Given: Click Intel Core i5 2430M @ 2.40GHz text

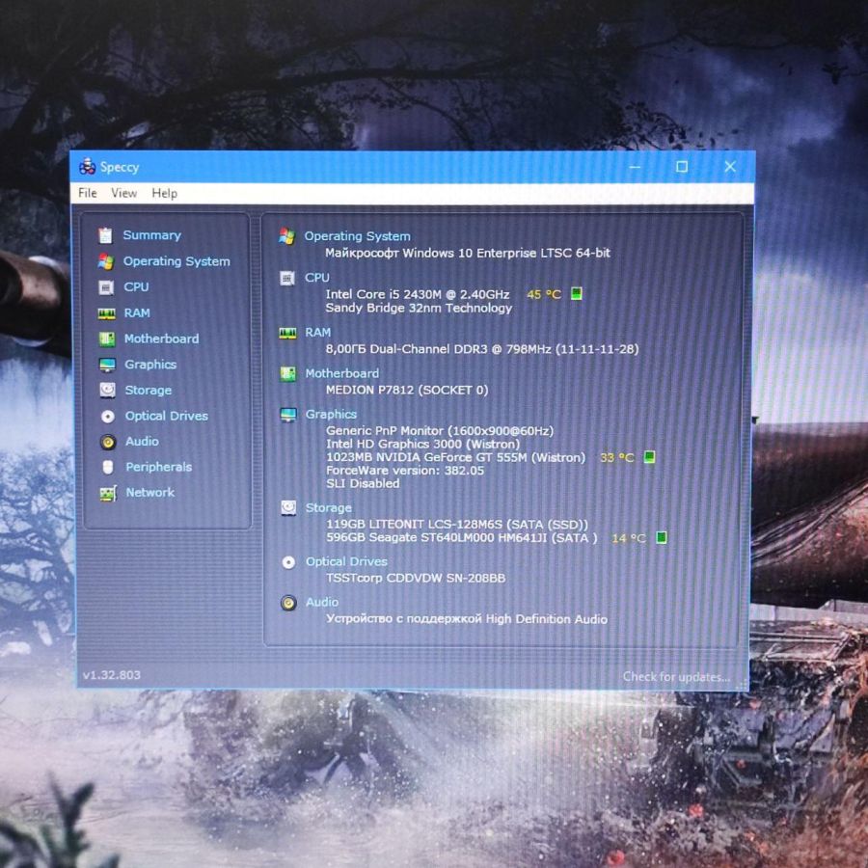Looking at the screenshot, I should coord(418,294).
